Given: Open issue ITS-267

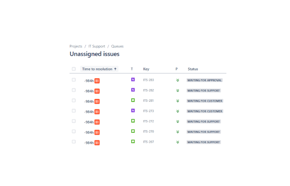Looking at the screenshot, I should coord(148,142).
